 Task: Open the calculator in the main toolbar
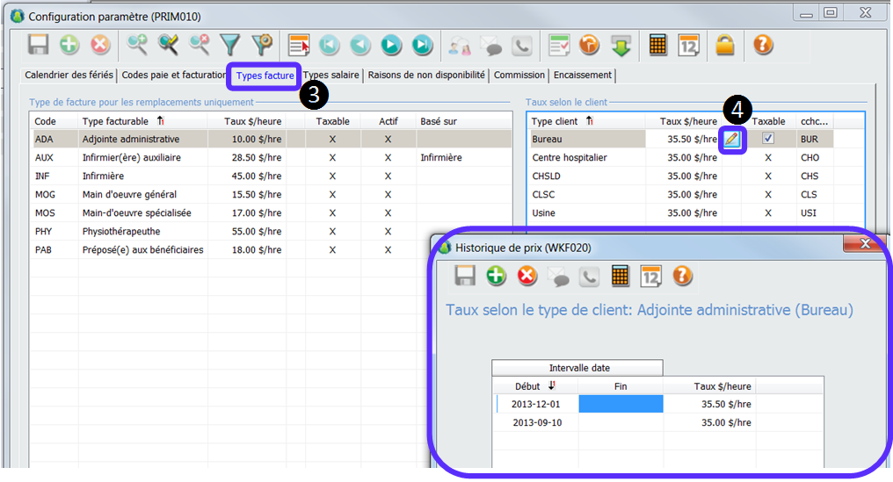tap(657, 45)
